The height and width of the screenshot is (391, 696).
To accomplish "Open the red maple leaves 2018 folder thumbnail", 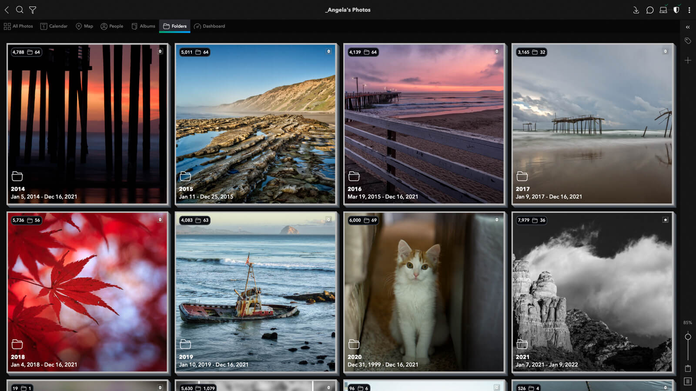I will (87, 292).
